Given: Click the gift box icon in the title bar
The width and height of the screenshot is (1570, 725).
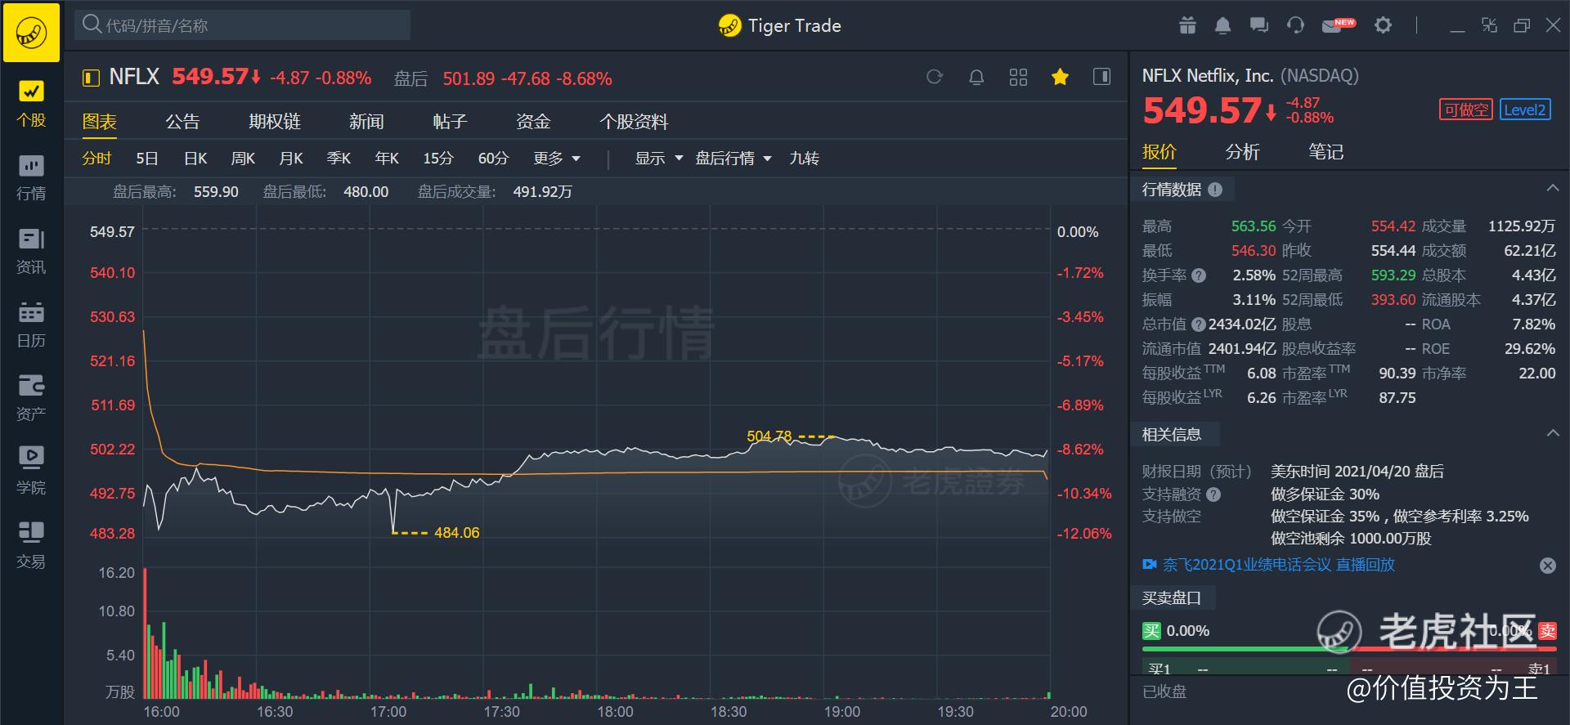Looking at the screenshot, I should [x=1187, y=25].
